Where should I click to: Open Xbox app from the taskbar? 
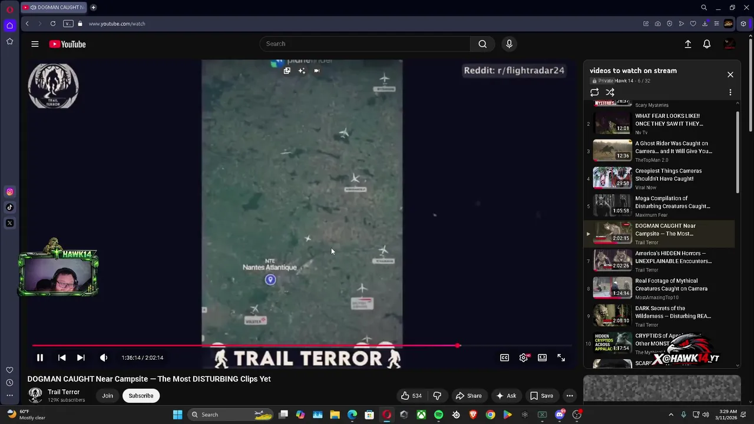421,415
